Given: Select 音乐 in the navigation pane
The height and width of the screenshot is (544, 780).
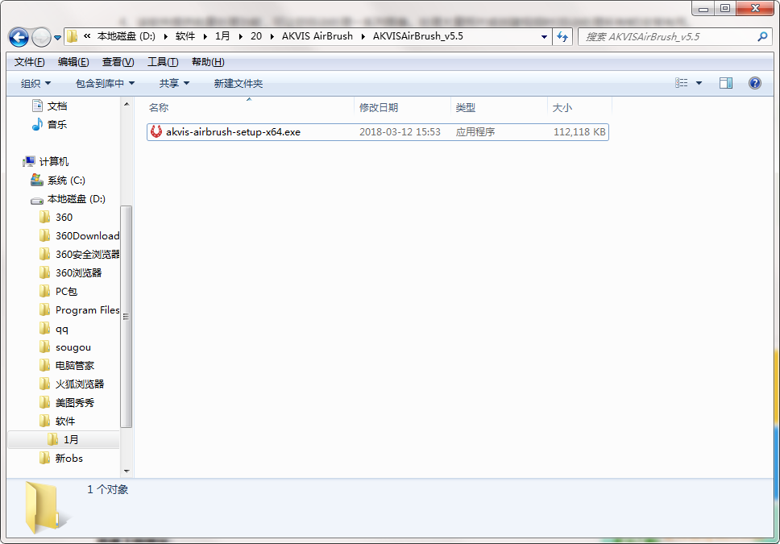Looking at the screenshot, I should click(49, 124).
